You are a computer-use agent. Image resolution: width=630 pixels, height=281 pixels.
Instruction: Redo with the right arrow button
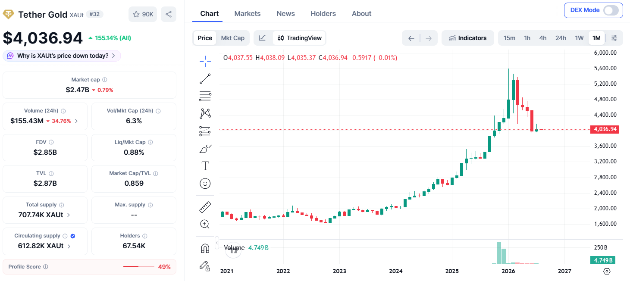(x=429, y=38)
